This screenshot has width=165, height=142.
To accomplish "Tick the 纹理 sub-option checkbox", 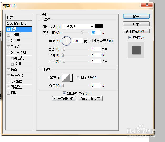I will tap(12, 64).
